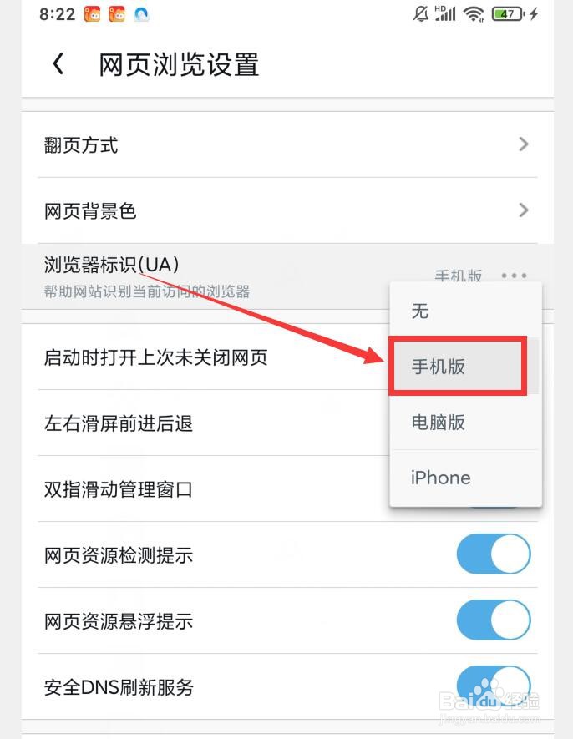Tap the second orange app notification icon

click(x=117, y=14)
